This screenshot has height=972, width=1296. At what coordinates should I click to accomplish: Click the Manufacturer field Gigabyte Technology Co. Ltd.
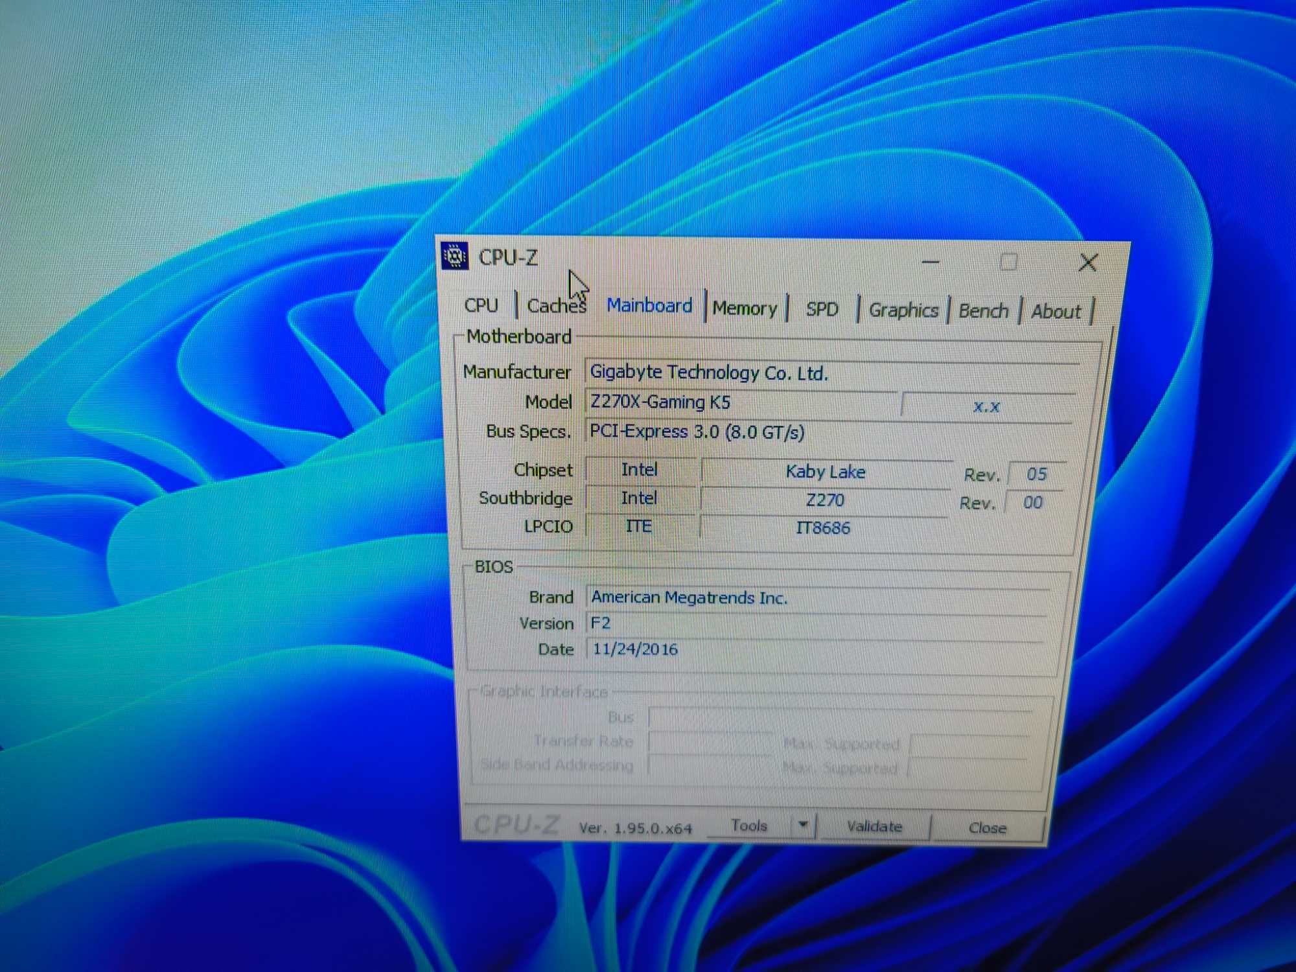click(832, 373)
